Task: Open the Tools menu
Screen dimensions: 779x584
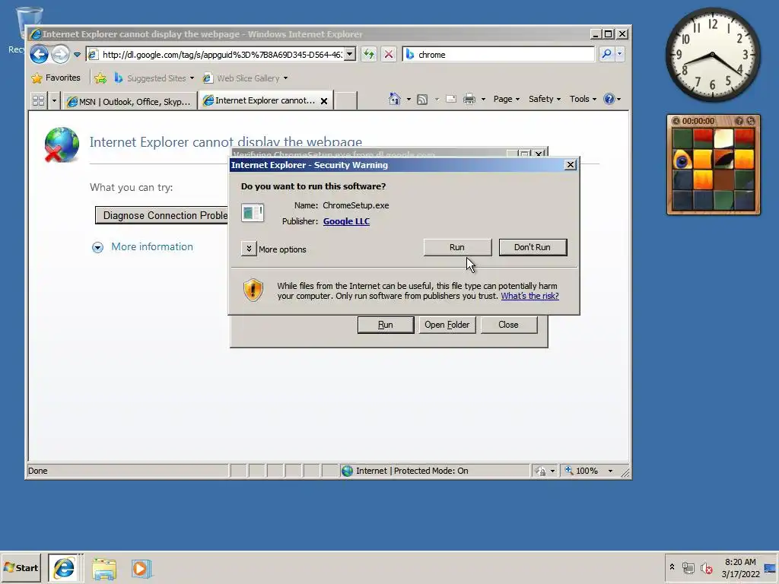Action: (x=583, y=99)
